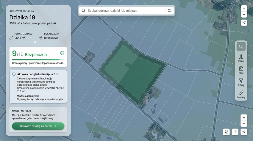The image size is (253, 141).
Task: Zoom out with minus button above side toolbar
Action: tap(244, 15)
